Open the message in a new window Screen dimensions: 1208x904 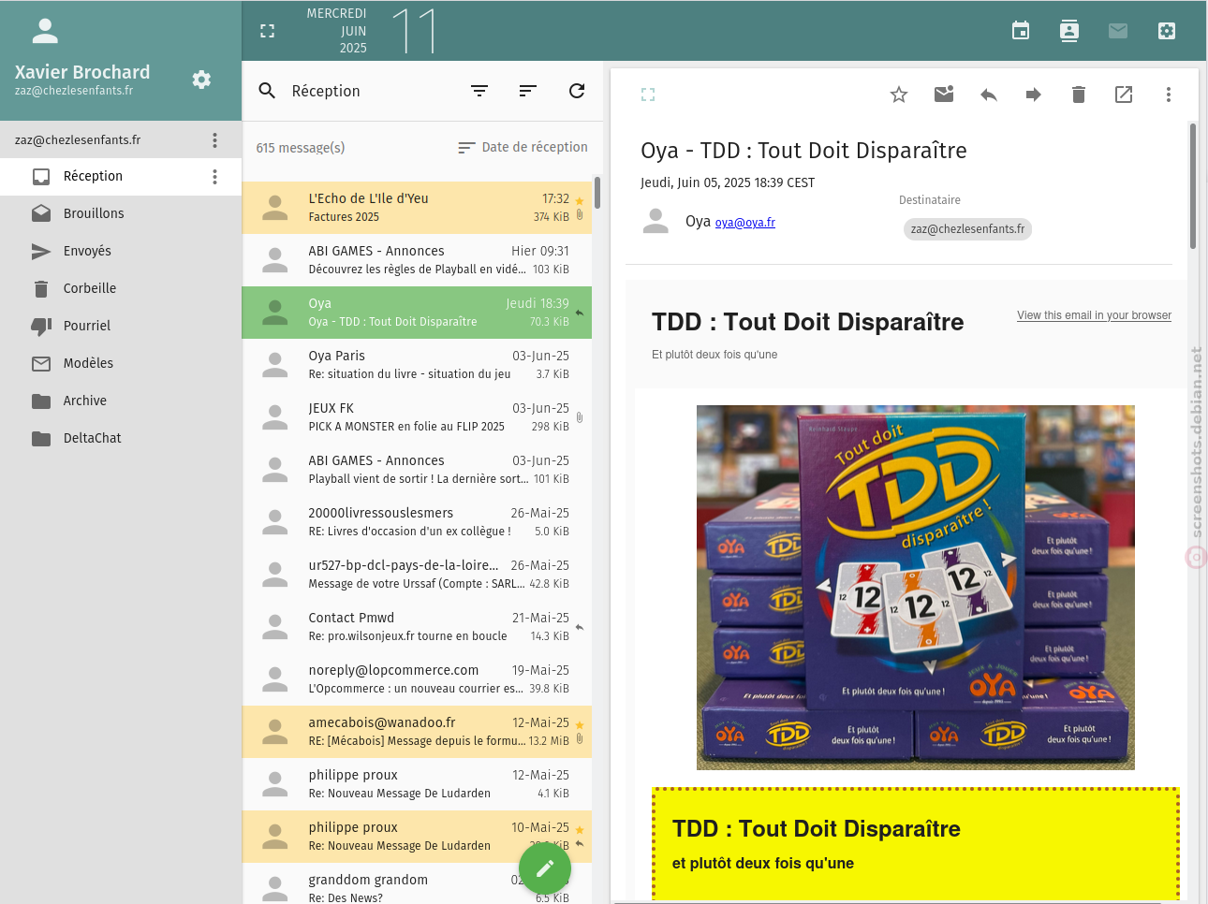pyautogui.click(x=1124, y=95)
